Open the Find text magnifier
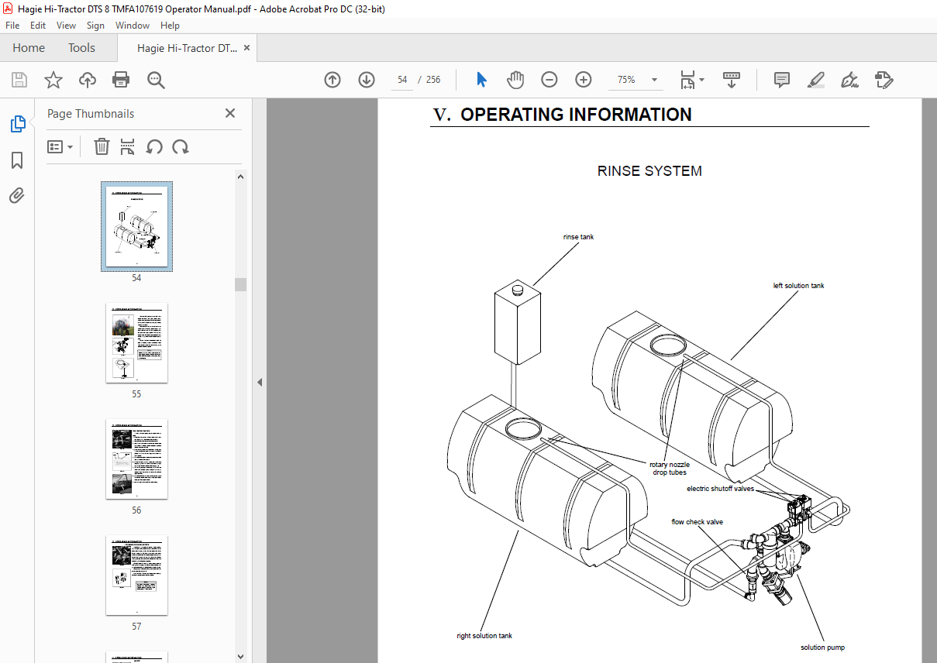Image resolution: width=937 pixels, height=663 pixels. 156,80
